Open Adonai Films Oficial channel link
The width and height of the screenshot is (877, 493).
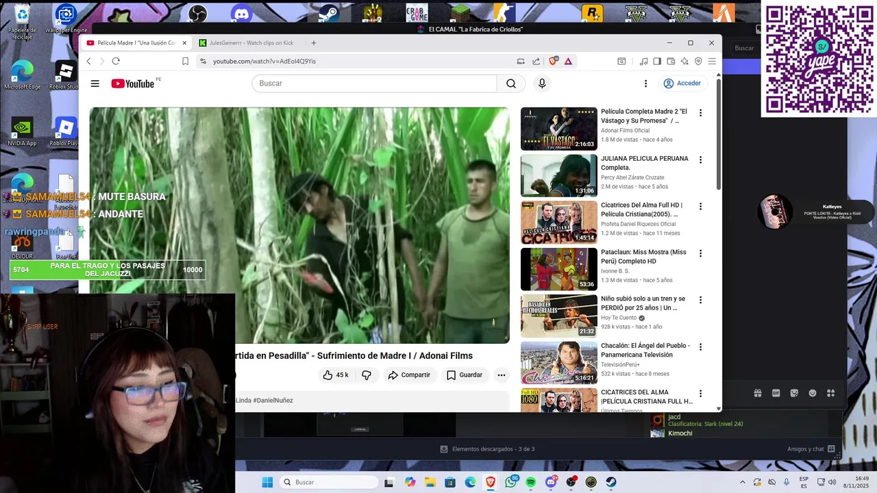[625, 130]
